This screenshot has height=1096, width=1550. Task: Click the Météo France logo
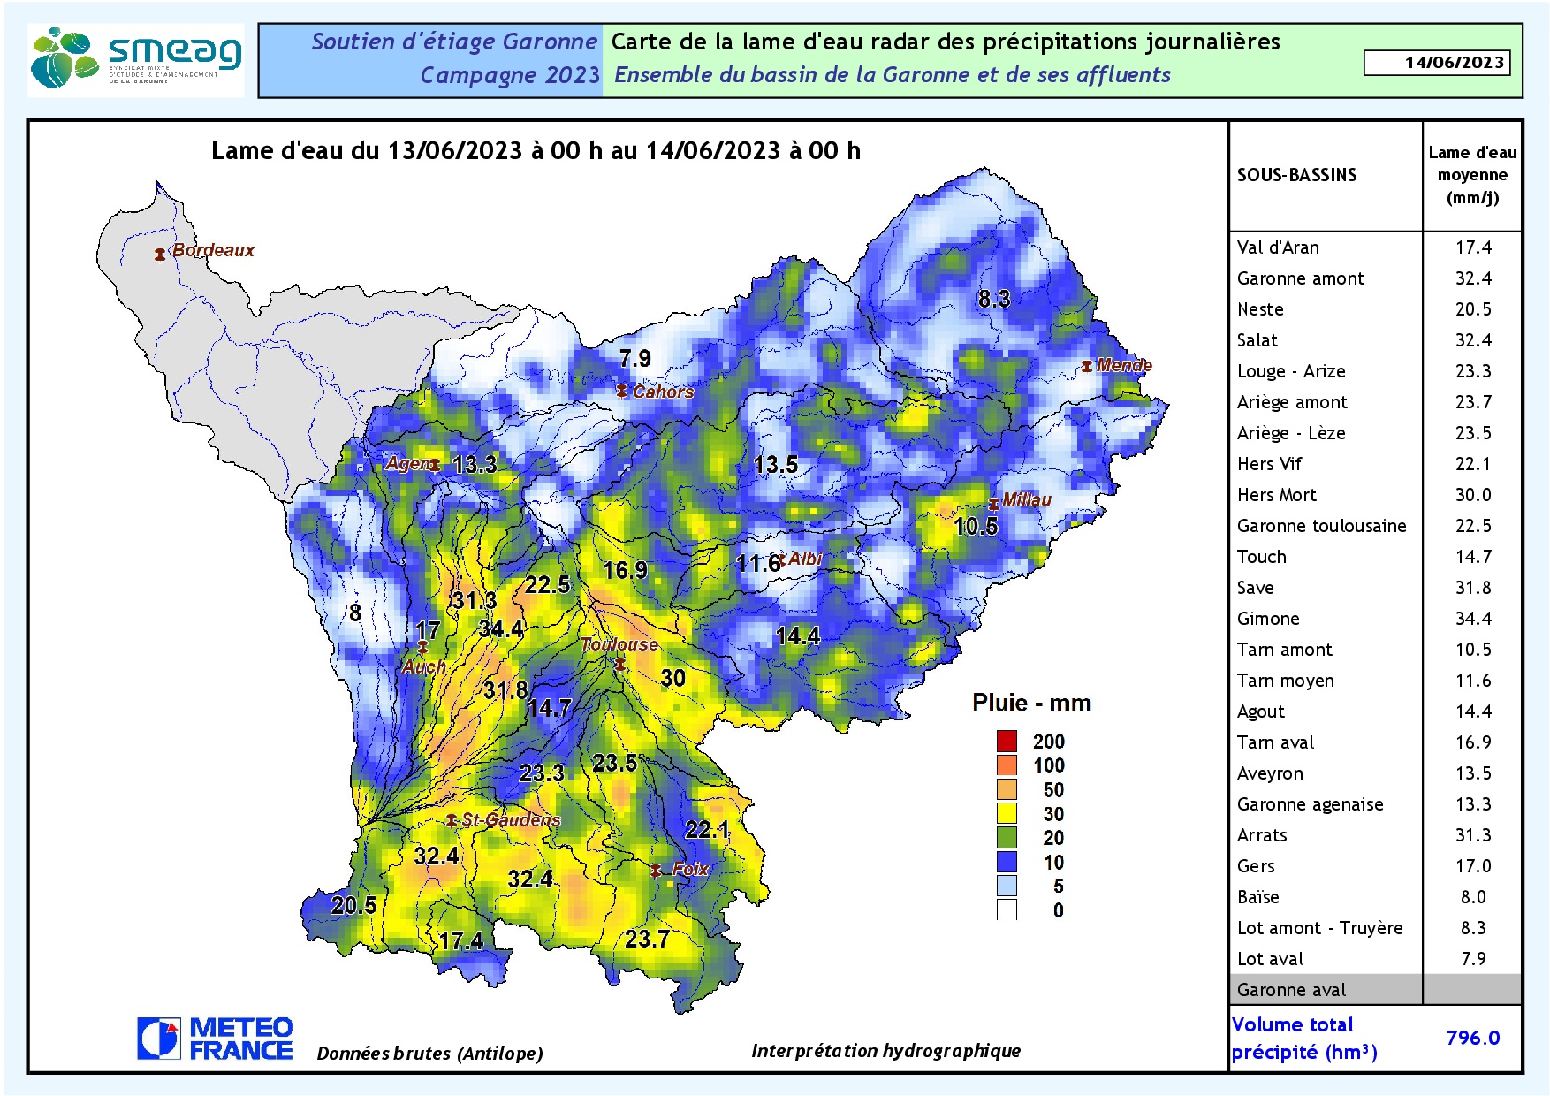[215, 1039]
